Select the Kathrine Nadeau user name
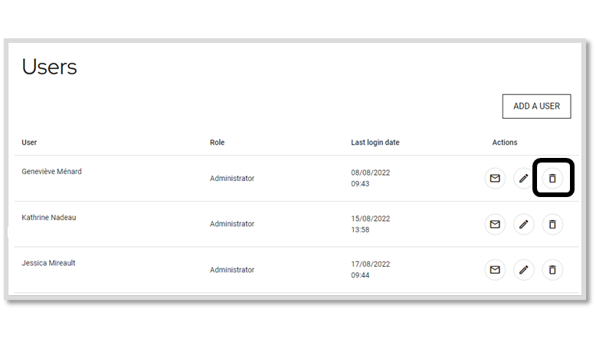 tap(49, 218)
